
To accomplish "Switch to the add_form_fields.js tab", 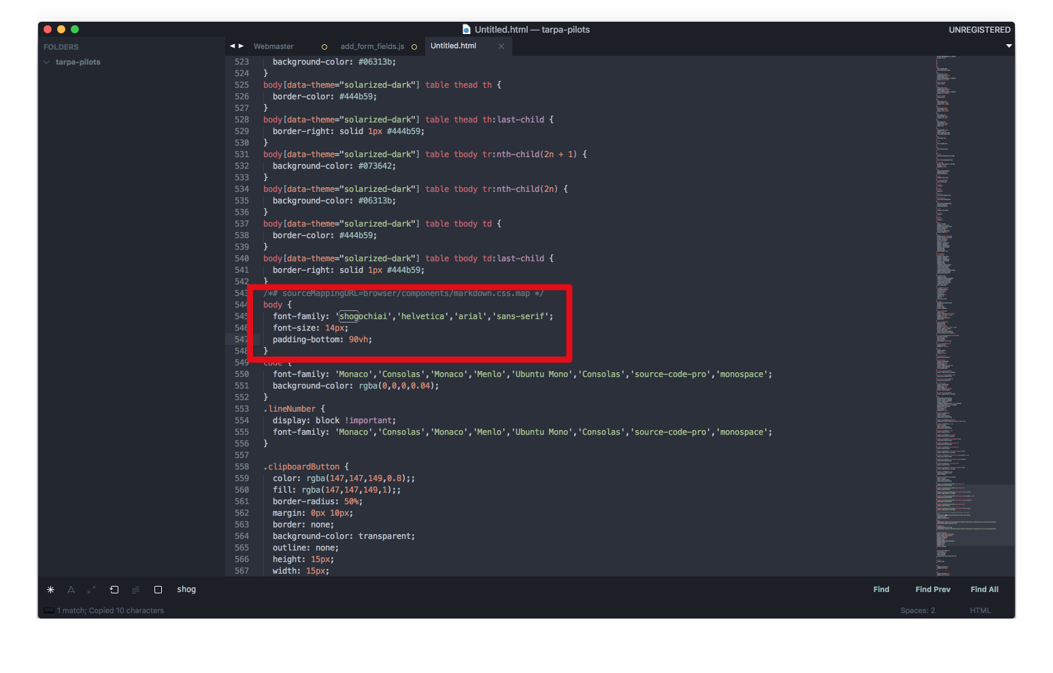I will click(x=372, y=46).
